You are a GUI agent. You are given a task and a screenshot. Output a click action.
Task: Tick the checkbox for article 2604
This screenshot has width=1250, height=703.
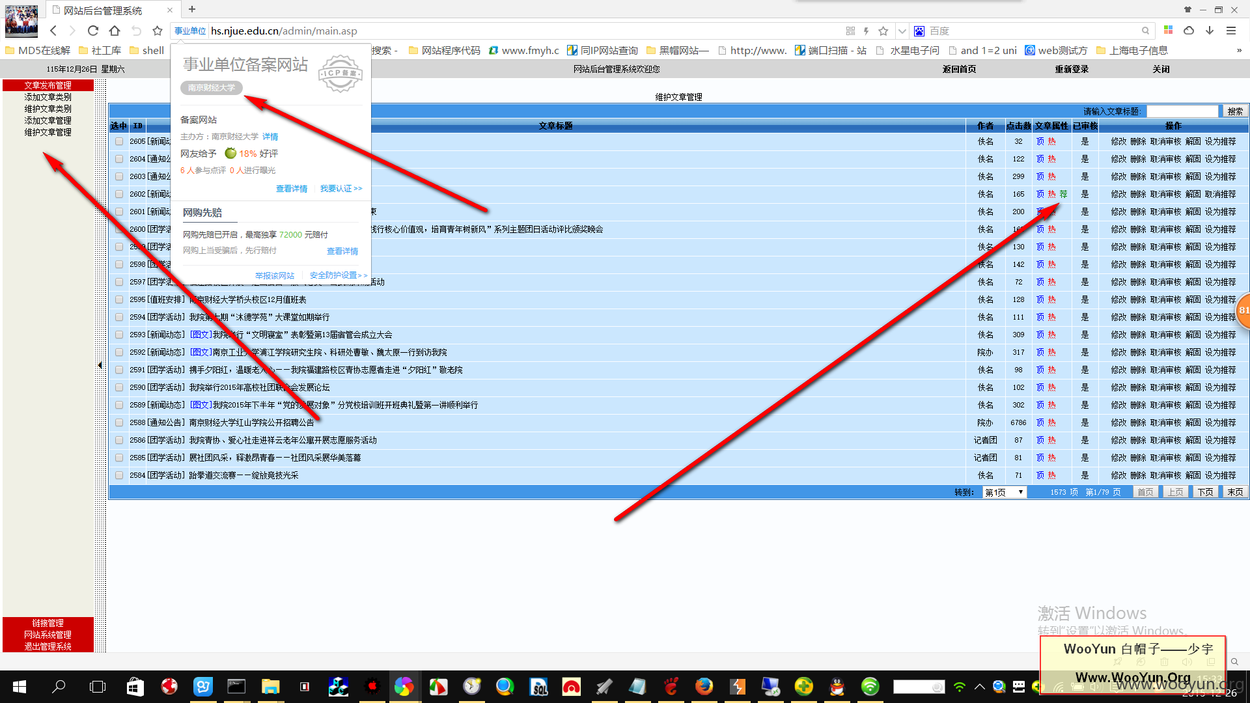click(x=119, y=159)
